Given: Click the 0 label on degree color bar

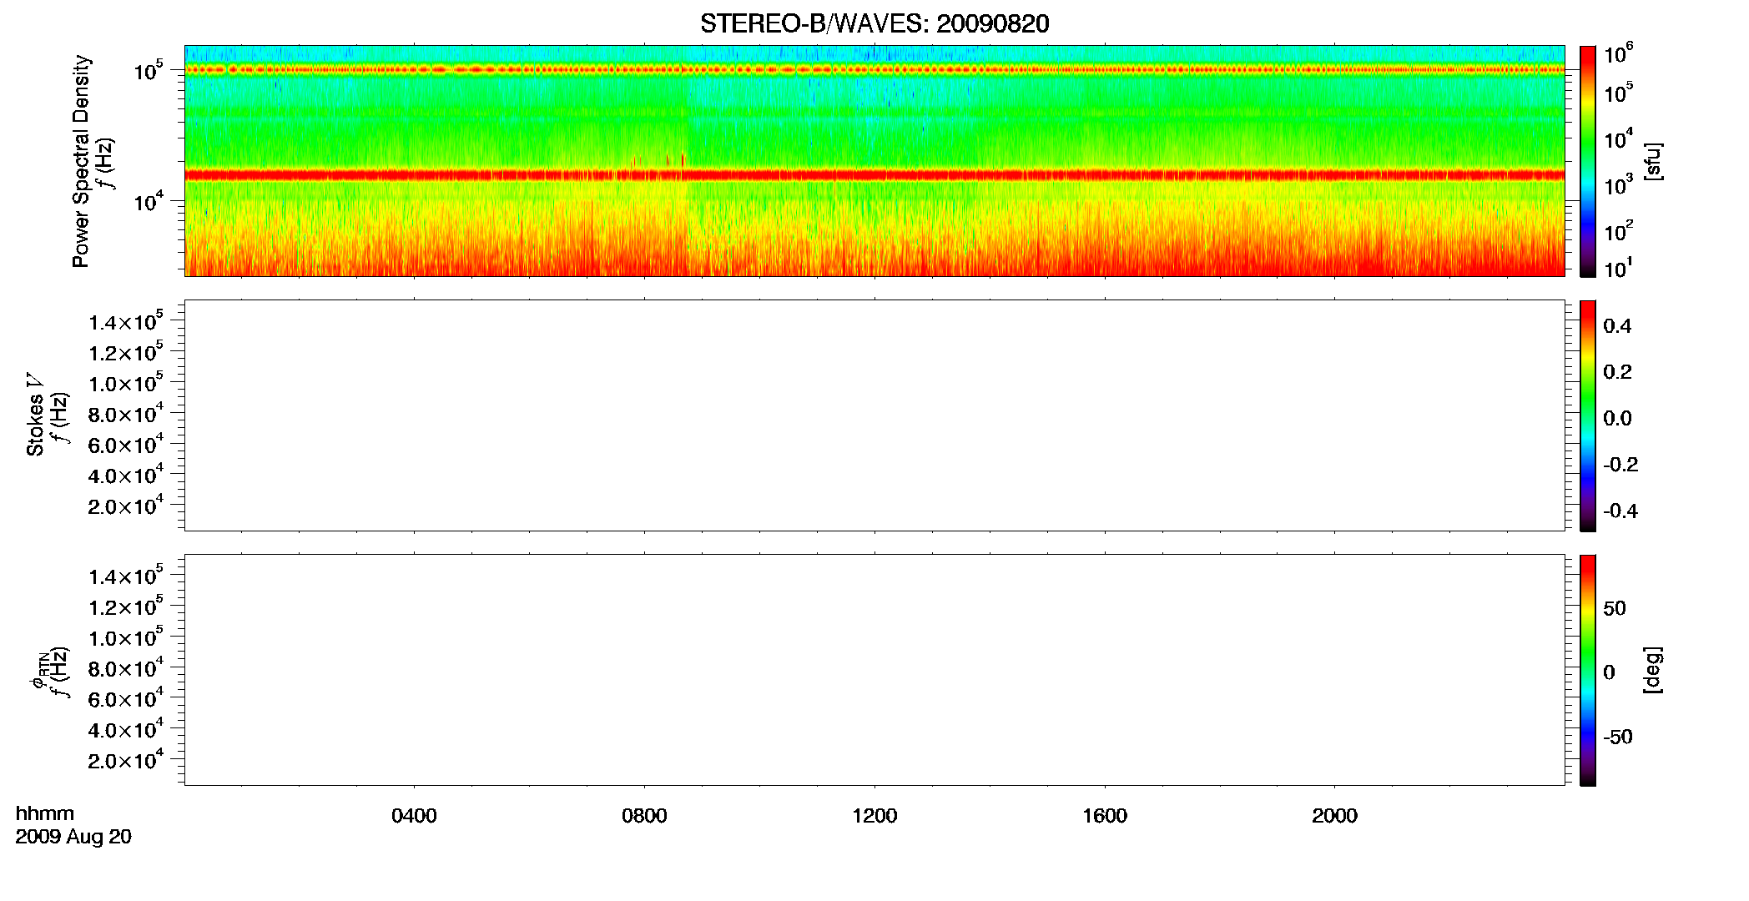Looking at the screenshot, I should [1610, 672].
